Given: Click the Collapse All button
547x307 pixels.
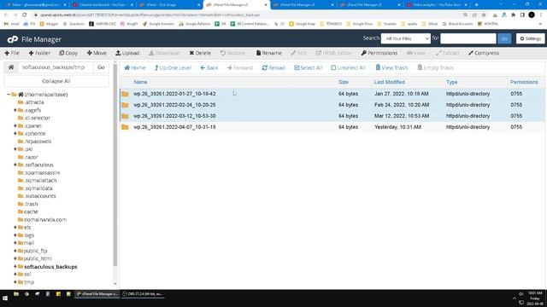Looking at the screenshot, I should [56, 81].
